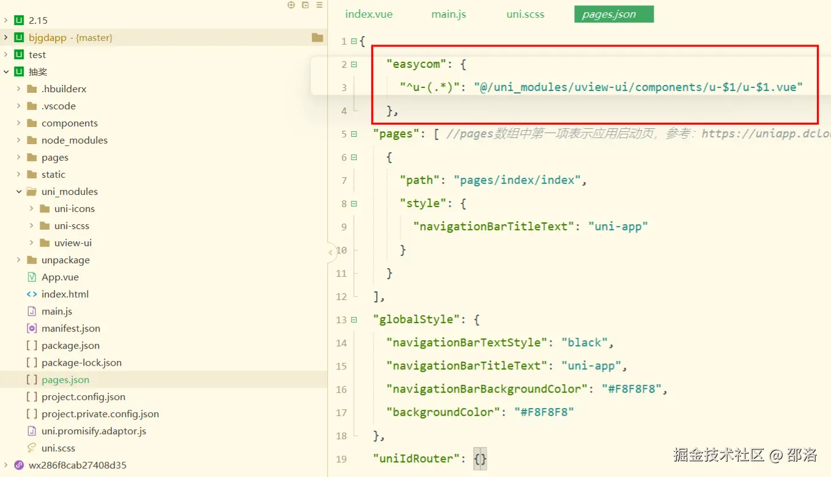Click the JS icon beside uni.promisify.adaptor.js
This screenshot has height=477, width=831.
click(x=32, y=431)
